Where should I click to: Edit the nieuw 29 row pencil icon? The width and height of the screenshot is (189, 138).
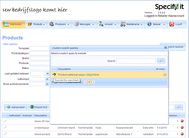(x=5, y=121)
